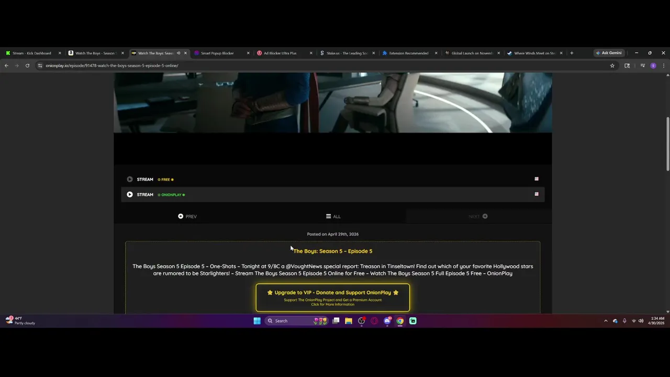Open The Boys: Season 5 - Episode 5 title link
670x377 pixels.
[333, 251]
